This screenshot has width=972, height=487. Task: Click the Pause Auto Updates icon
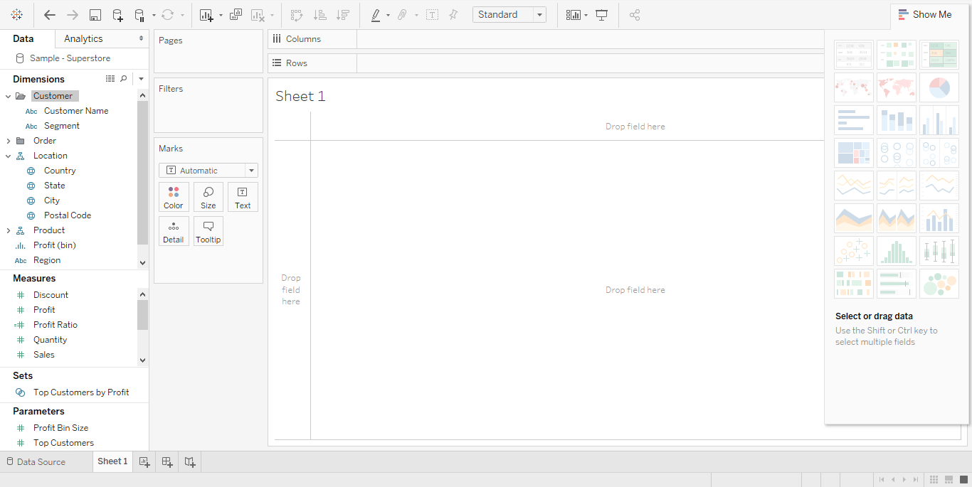coord(139,15)
